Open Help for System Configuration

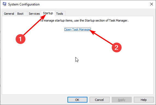click(144, 100)
